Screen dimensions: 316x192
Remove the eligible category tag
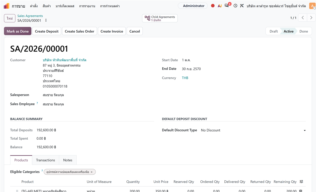point(92,172)
